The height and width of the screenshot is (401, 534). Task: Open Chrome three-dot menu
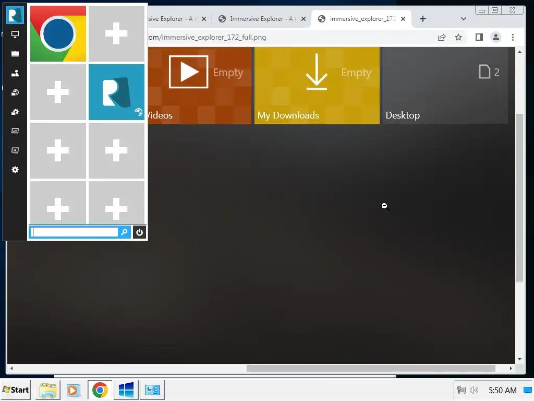point(513,37)
